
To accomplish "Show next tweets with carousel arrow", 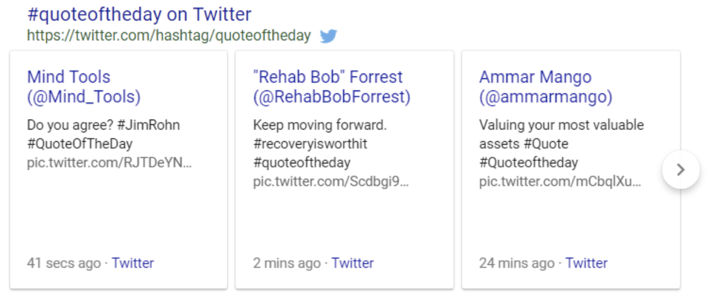I will [681, 170].
